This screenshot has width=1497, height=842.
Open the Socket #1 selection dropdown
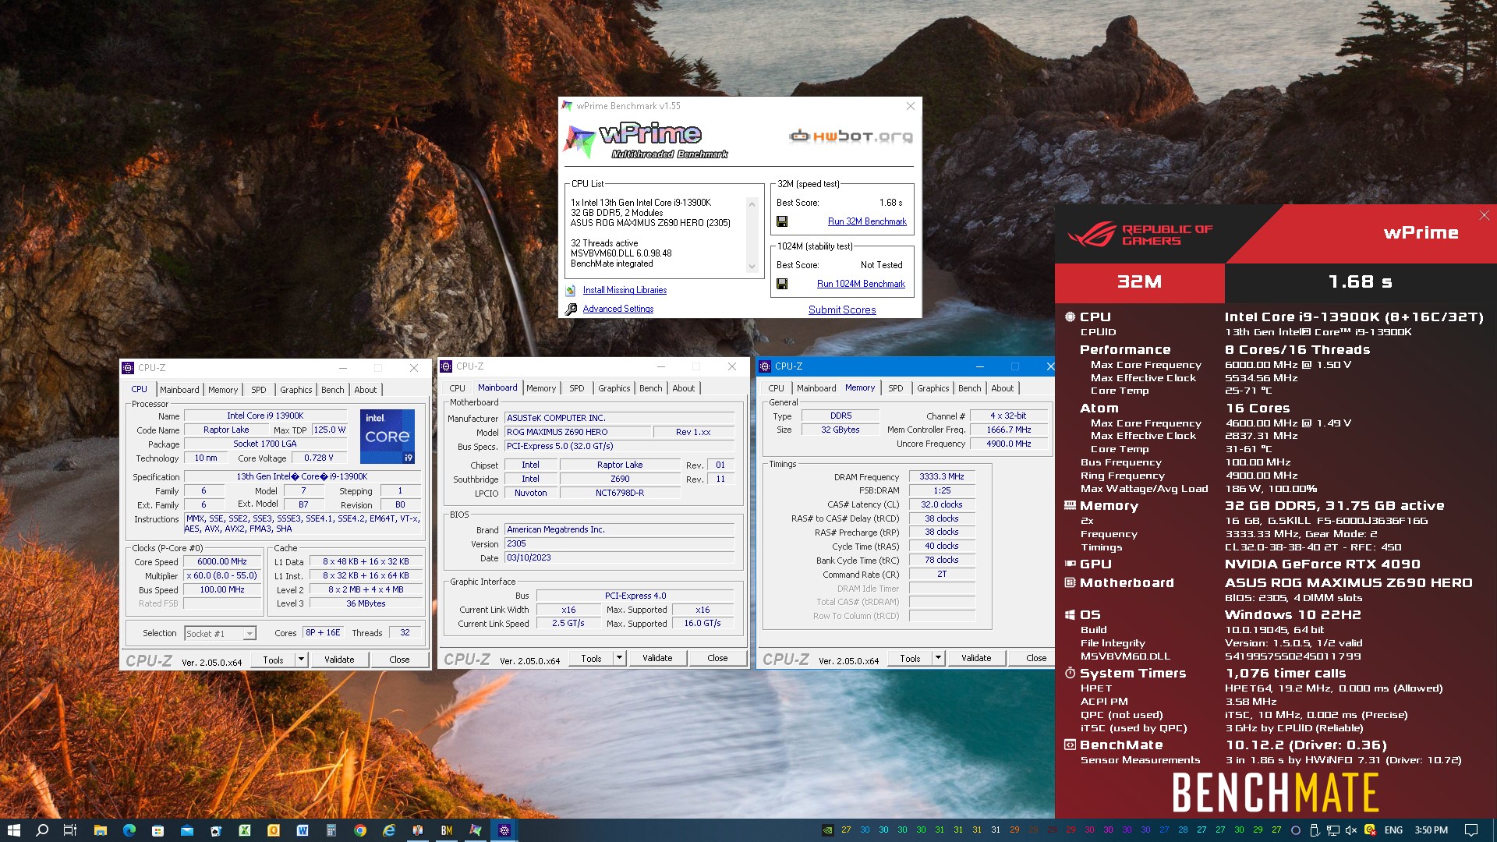(x=220, y=634)
